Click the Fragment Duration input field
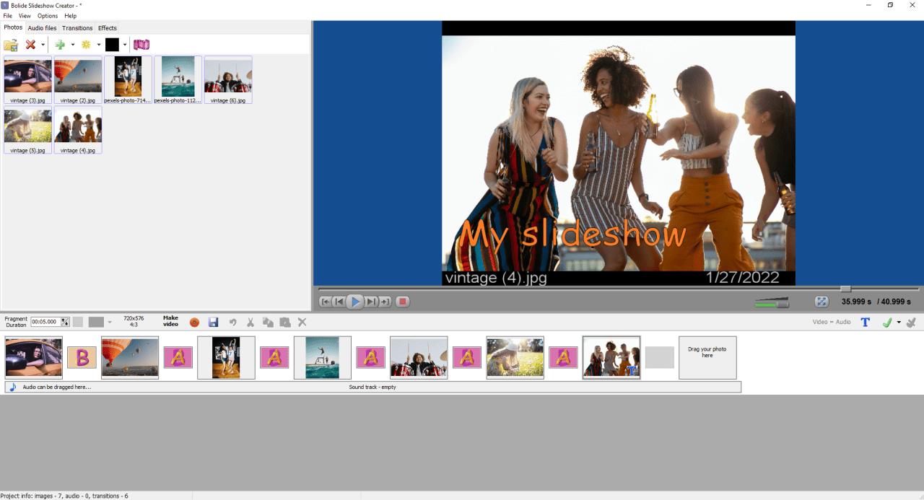This screenshot has height=500, width=924. 45,322
